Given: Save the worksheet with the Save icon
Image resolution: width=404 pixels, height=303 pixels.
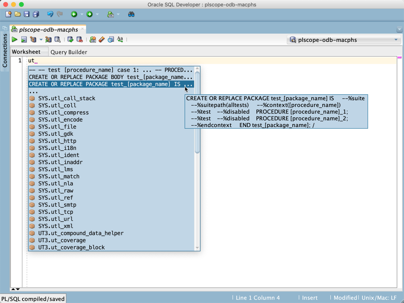Looking at the screenshot, I should click(26, 14).
